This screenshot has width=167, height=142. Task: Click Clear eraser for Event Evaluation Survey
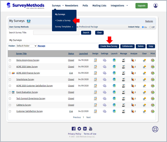click(144, 92)
